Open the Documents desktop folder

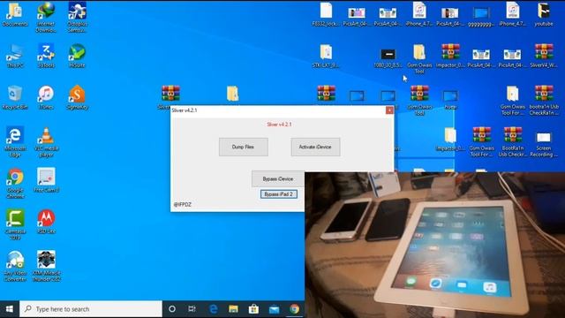[15, 14]
